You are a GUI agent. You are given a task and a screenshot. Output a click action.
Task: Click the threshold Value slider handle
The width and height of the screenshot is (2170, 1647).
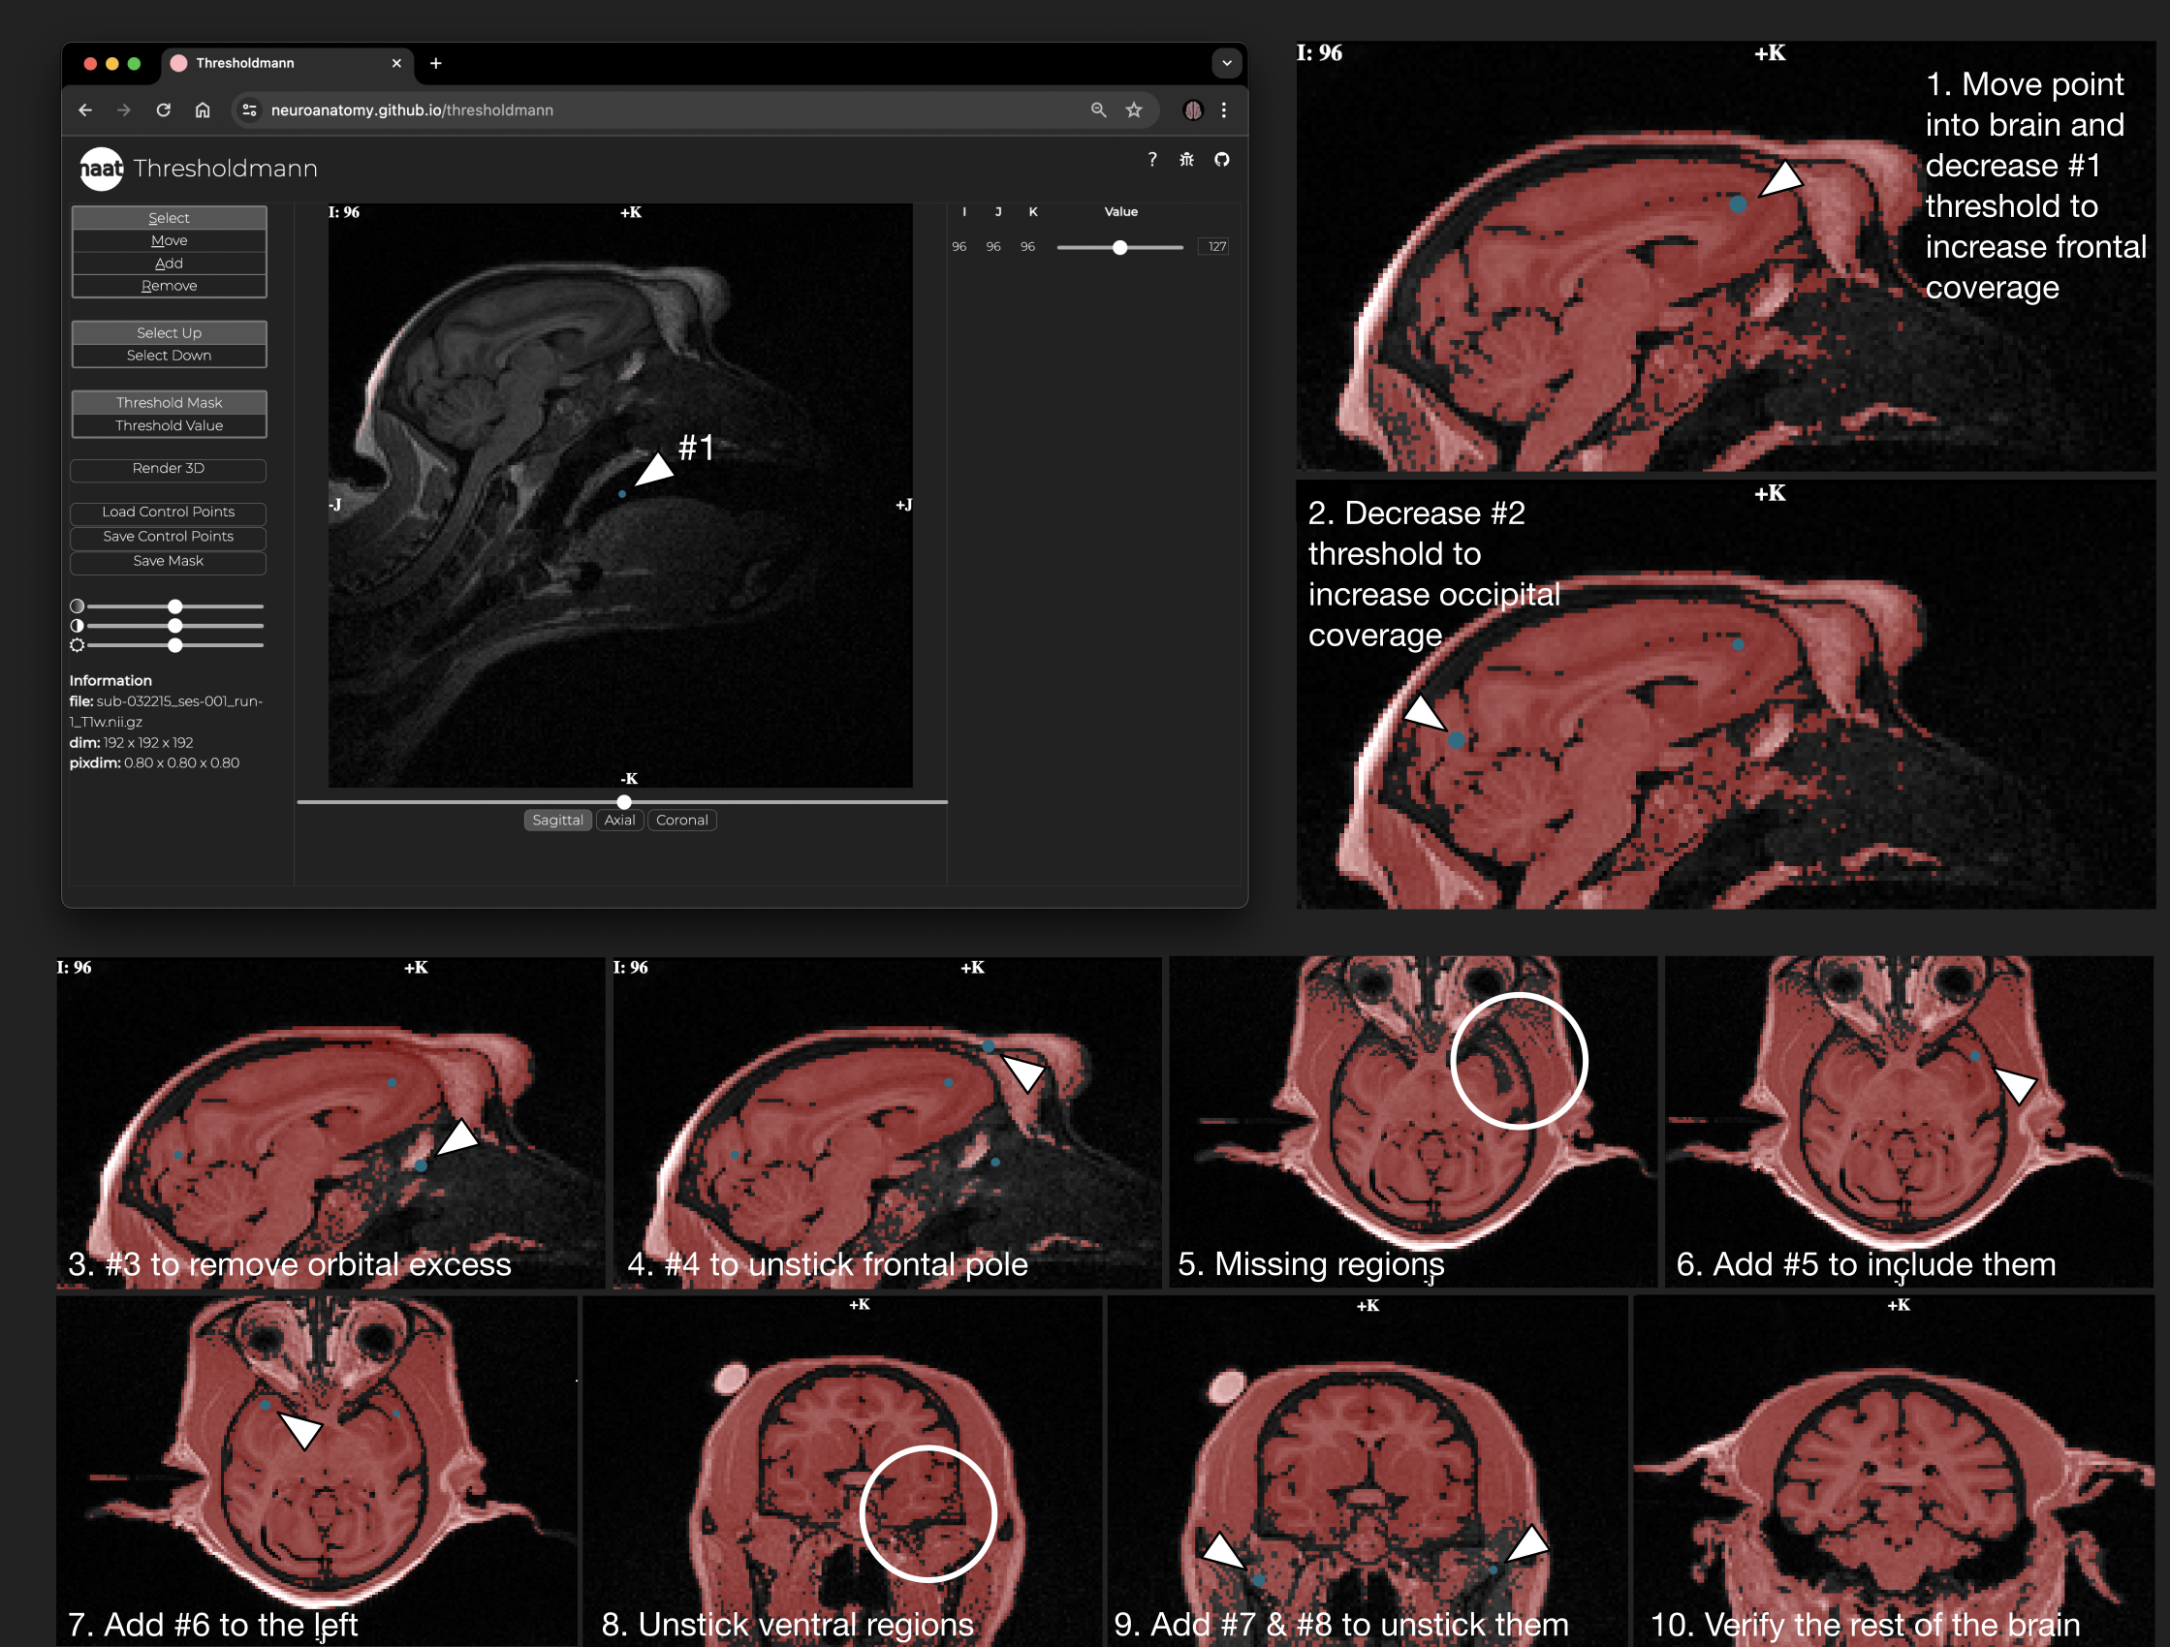point(1119,247)
